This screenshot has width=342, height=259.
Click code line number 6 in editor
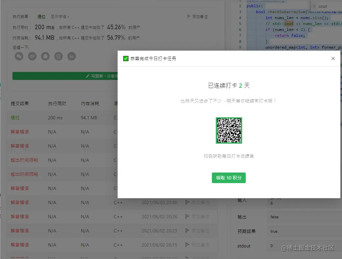pyautogui.click(x=240, y=30)
